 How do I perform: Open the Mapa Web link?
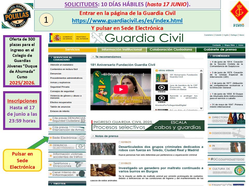coord(230,45)
